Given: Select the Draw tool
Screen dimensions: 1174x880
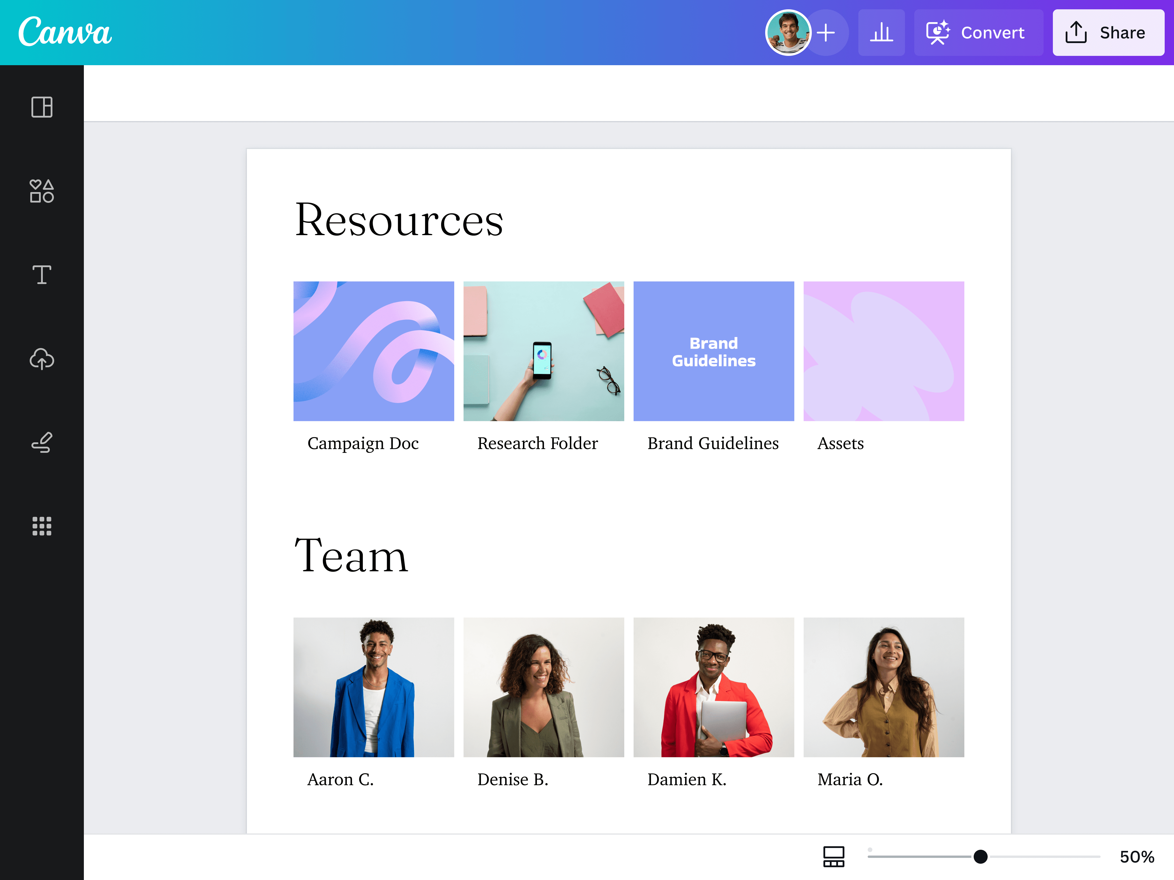Looking at the screenshot, I should coord(42,443).
